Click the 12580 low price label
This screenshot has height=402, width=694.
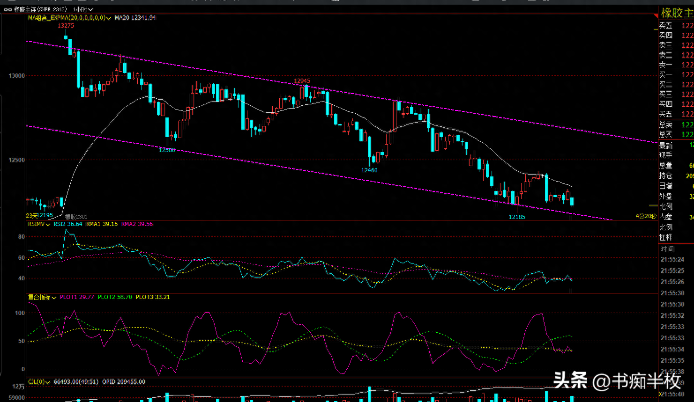coord(167,150)
